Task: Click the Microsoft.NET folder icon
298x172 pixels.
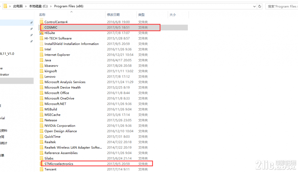Action: [x=41, y=104]
